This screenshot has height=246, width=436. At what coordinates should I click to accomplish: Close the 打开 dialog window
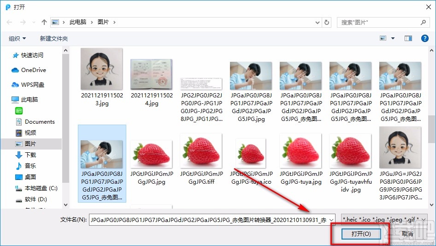point(429,7)
